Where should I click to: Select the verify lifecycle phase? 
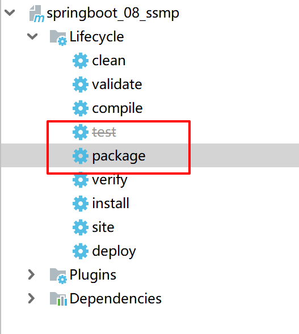(x=110, y=180)
